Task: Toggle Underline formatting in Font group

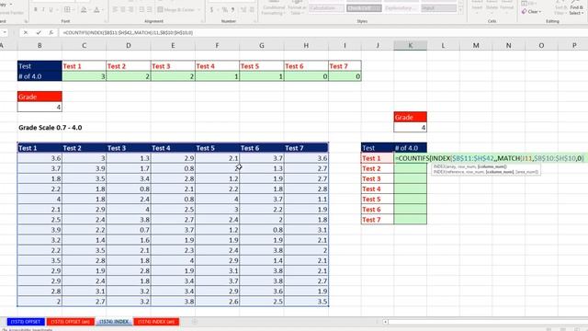Action: (x=51, y=9)
